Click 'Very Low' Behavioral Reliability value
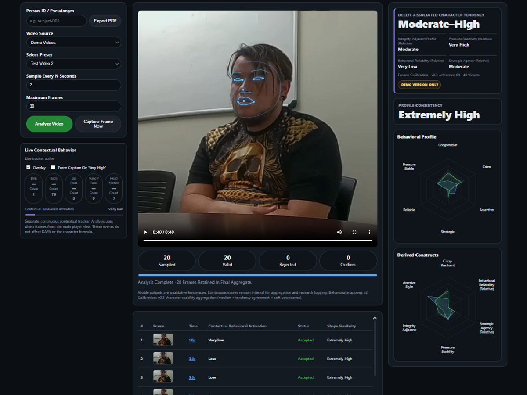 click(x=408, y=67)
